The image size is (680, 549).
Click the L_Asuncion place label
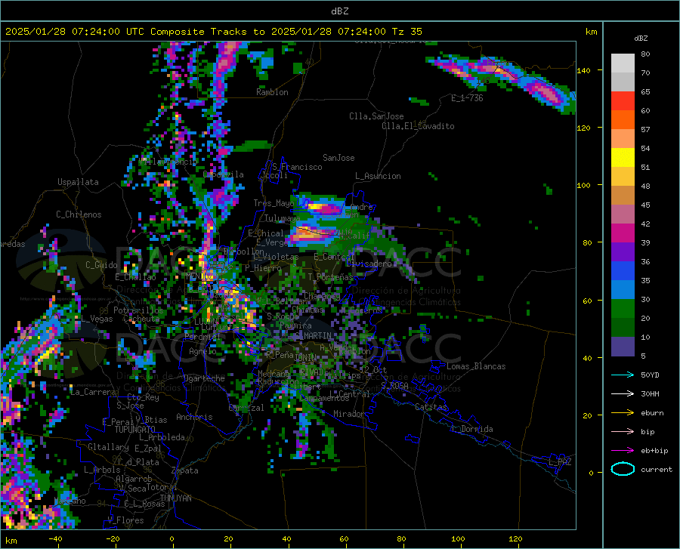pyautogui.click(x=378, y=176)
